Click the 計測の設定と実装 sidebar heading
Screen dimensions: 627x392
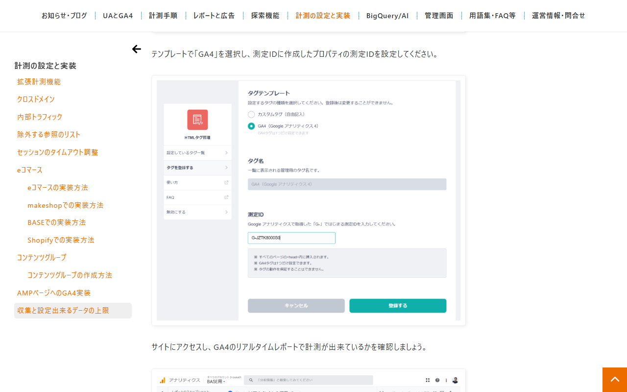coord(46,66)
